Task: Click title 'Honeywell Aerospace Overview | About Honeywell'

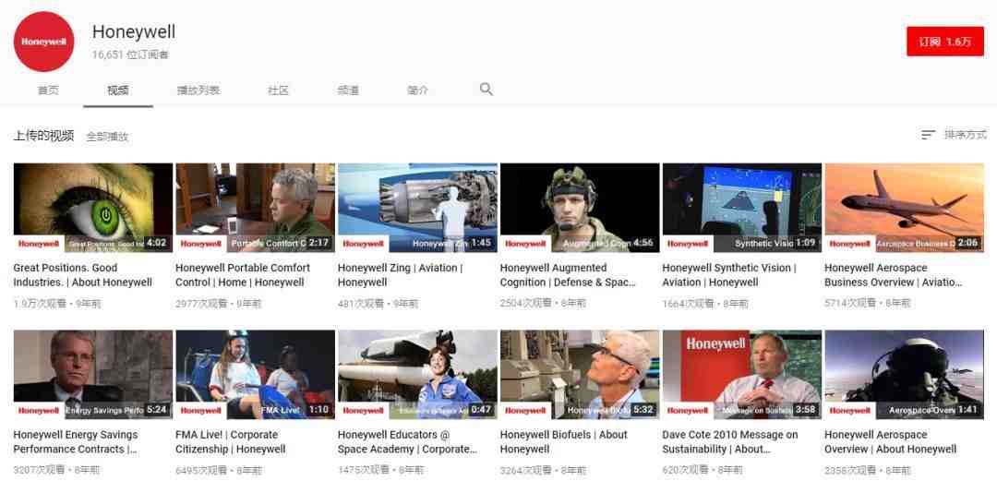Action: 890,441
